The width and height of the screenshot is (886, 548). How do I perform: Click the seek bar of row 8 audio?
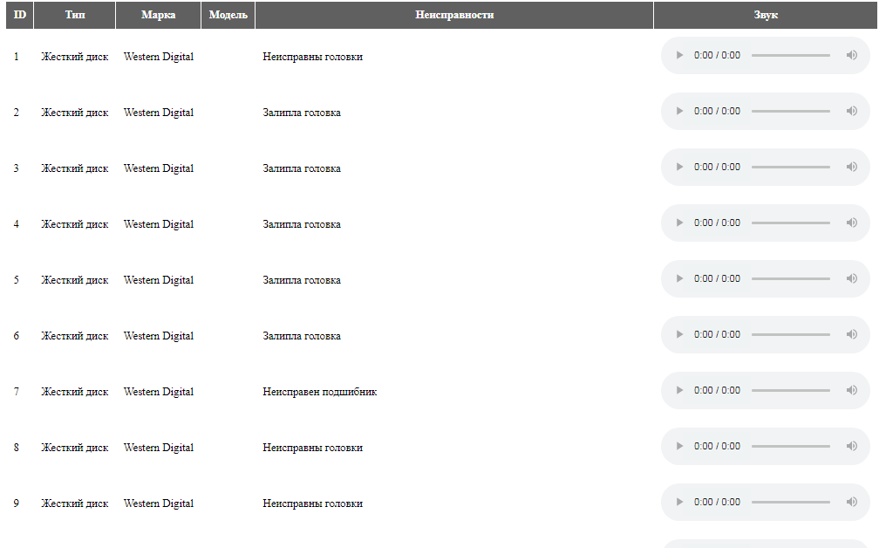pos(790,446)
